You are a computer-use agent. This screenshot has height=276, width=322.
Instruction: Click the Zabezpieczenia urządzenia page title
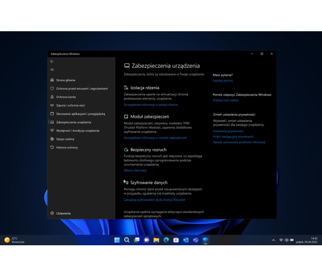[x=165, y=66]
